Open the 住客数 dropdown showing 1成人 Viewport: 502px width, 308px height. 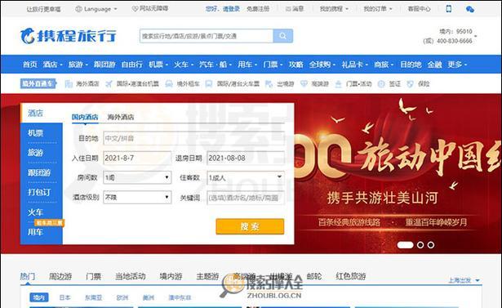coord(246,177)
